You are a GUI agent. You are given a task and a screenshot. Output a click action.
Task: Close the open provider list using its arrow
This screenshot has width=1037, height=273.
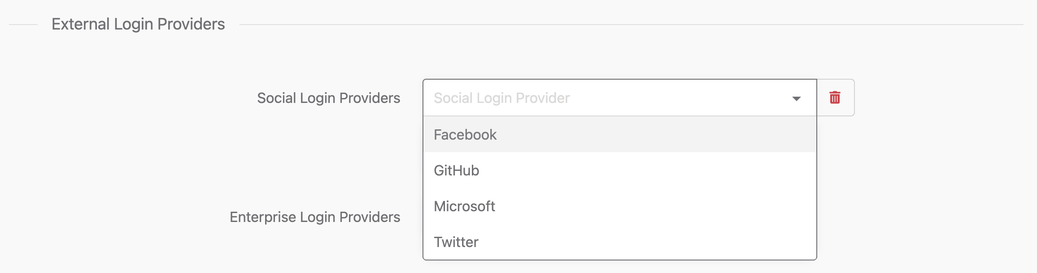(x=796, y=98)
